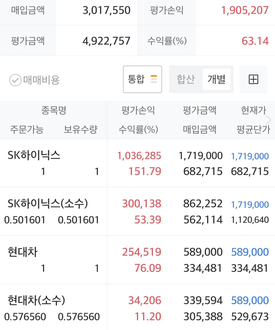Click 현대차(소수) valuation 339,594
The width and height of the screenshot is (275, 330).
tap(203, 301)
